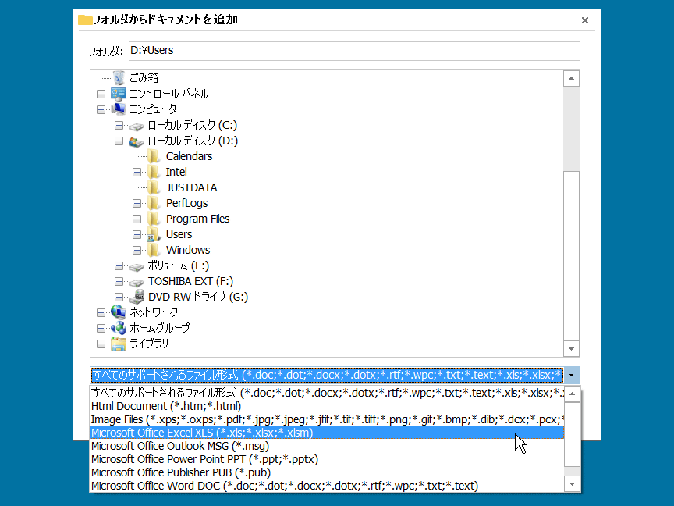Collapse the ローカル ディスク (D:) node
Viewport: 674px width, 506px height.
pyautogui.click(x=119, y=141)
